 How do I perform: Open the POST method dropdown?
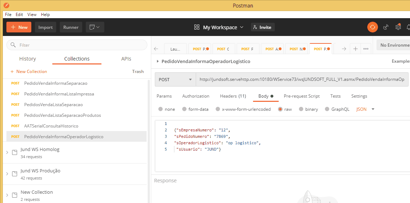(175, 80)
